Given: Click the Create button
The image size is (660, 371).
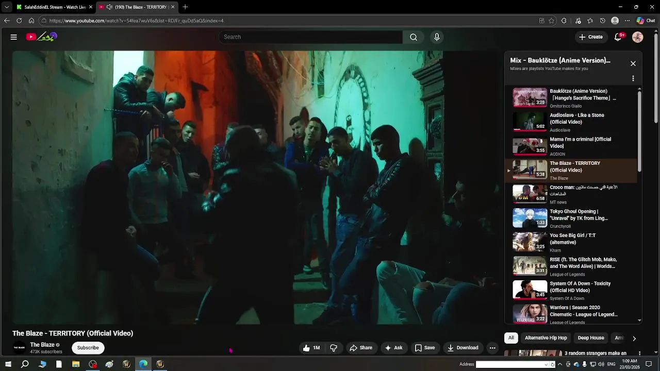Looking at the screenshot, I should 590,37.
